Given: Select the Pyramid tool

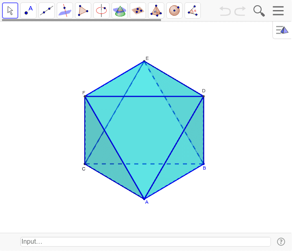Looking at the screenshot, I should point(156,11).
